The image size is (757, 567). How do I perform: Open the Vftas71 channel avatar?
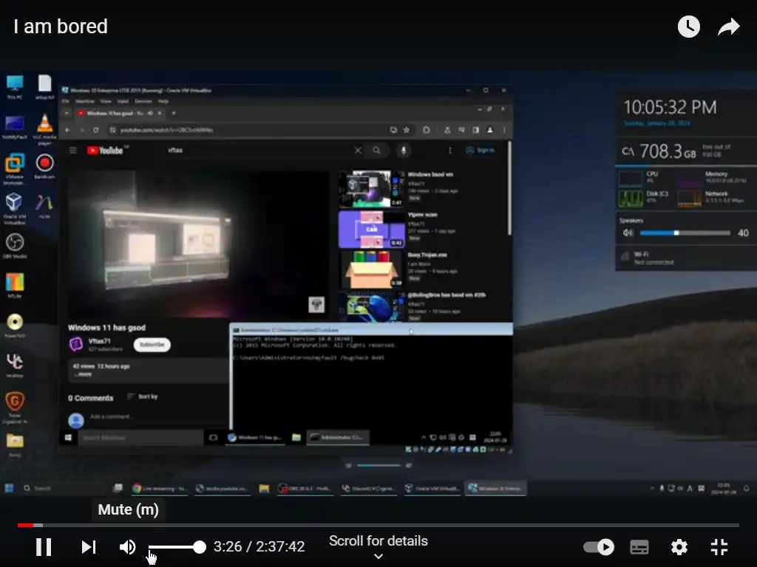(76, 344)
